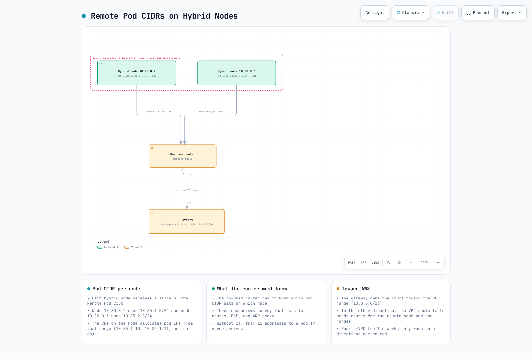
Task: Click the sun icon in Light button
Action: 368,13
